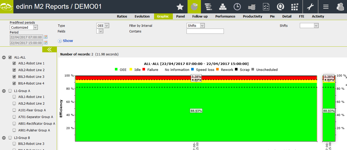Check A101-Fixer Group A checkbox
Viewport: 347px width, 150px height.
(x=14, y=110)
